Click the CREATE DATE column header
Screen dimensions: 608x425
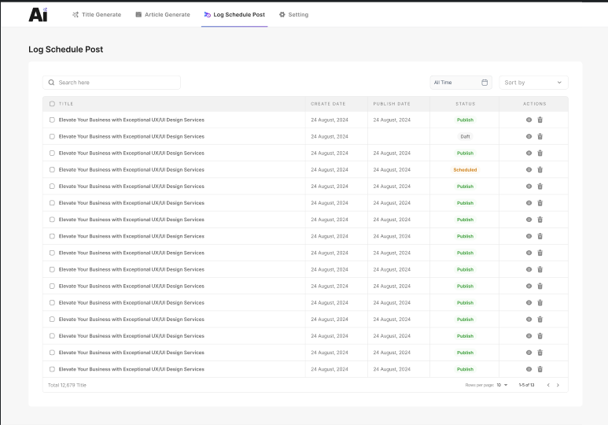coord(328,104)
